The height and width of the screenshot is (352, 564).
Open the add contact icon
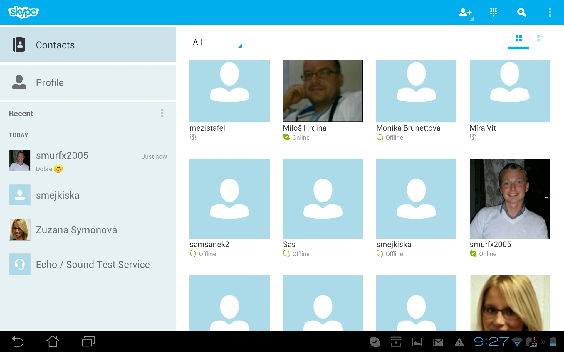465,12
